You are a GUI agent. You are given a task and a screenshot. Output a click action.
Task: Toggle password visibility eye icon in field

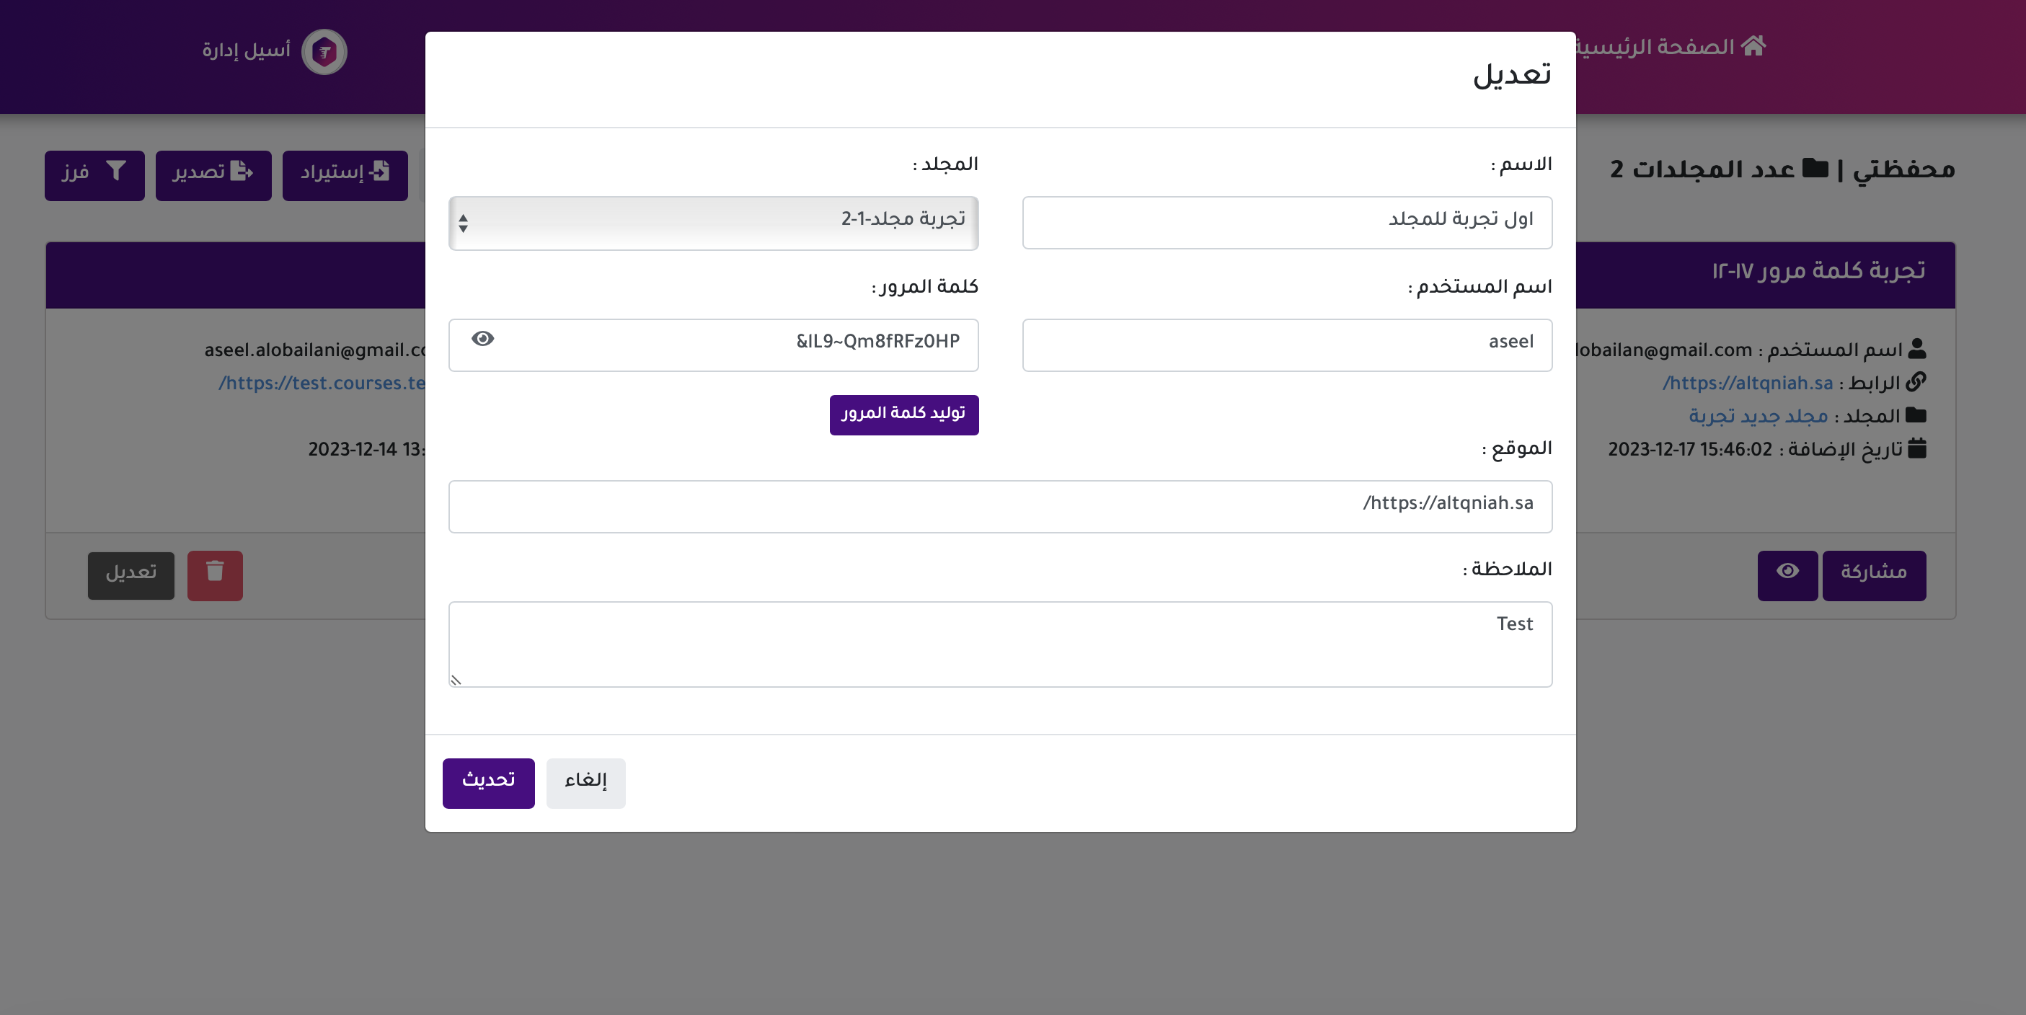[x=482, y=339]
